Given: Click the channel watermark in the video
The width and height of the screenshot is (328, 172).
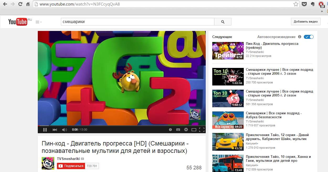Looking at the screenshot, I should tap(195, 114).
